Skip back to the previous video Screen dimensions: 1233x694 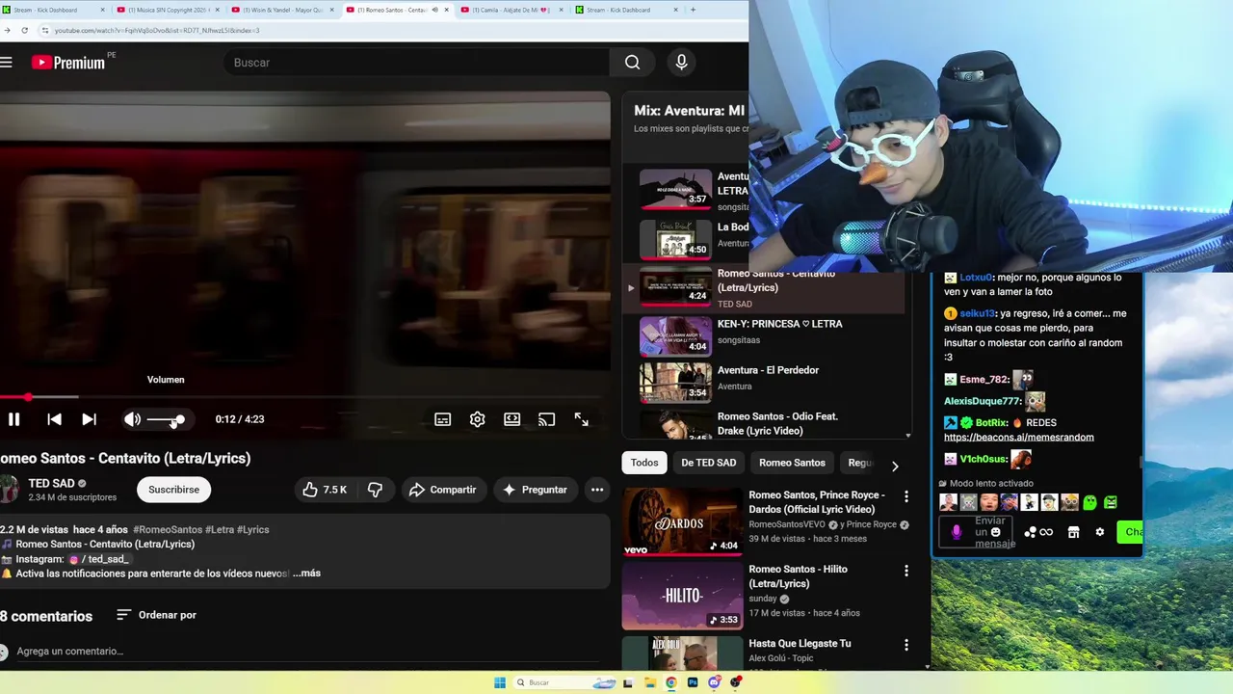click(55, 419)
